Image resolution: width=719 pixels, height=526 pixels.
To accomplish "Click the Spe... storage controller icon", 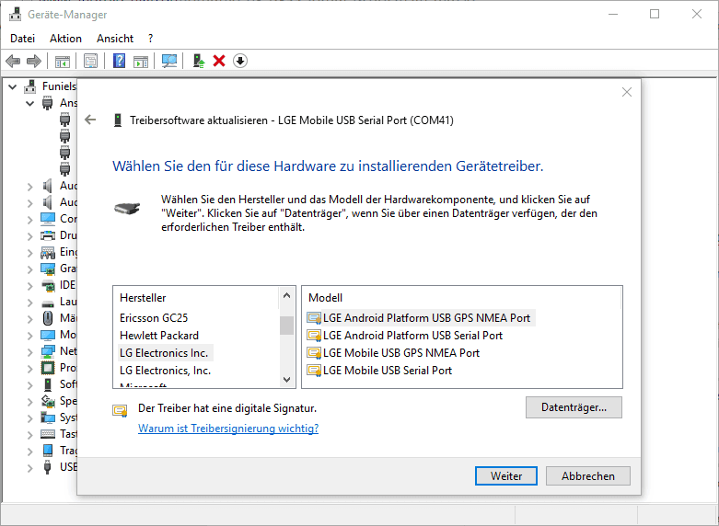I will tap(48, 401).
